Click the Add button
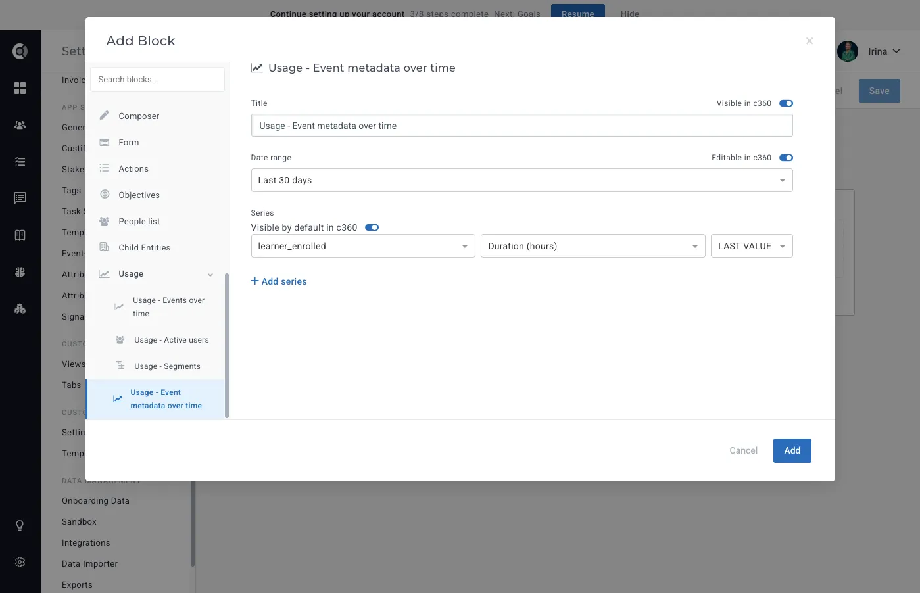Viewport: 920px width, 593px height. pos(792,450)
